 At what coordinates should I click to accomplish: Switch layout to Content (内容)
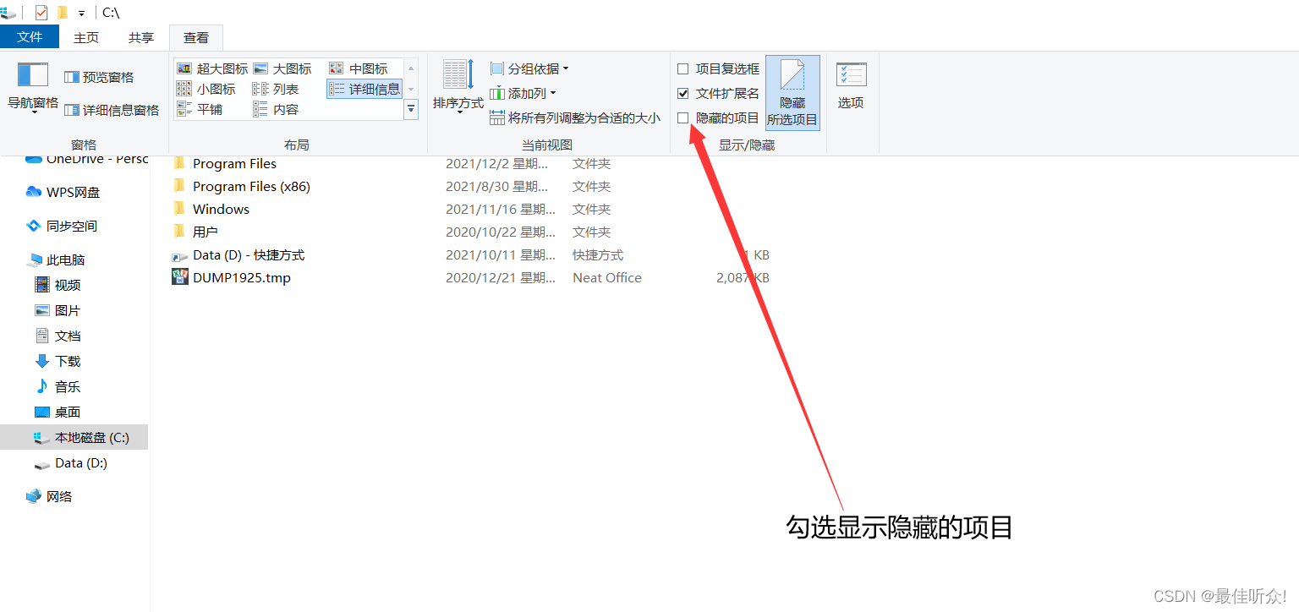point(276,109)
